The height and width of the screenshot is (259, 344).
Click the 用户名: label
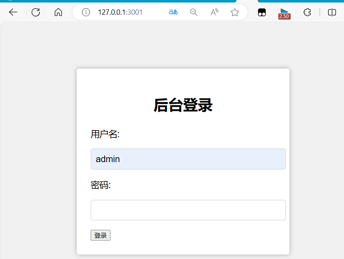(x=105, y=134)
